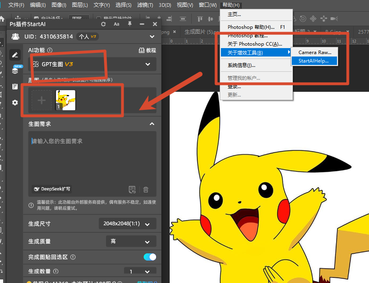Image resolution: width=369 pixels, height=283 pixels.
Task: Open the pencil edit tab in StartAI sidebar
Action: coord(15,55)
